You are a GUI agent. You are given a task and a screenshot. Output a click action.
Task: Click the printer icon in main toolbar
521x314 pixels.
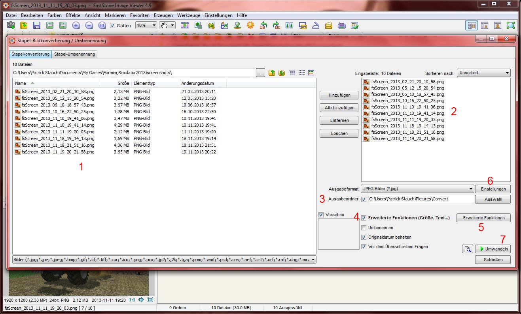[x=342, y=25]
